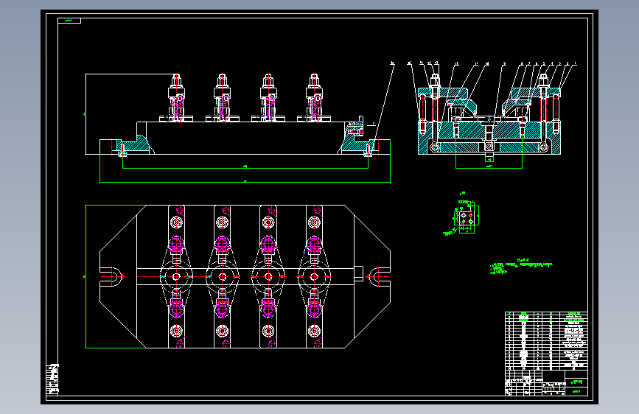Click the revision strip at the frame's bottom-left corner
639x414 pixels.
click(x=52, y=379)
